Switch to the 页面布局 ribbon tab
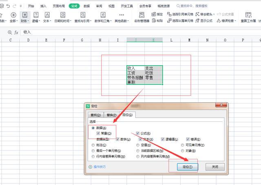The height and width of the screenshot is (185, 261). [x=59, y=6]
